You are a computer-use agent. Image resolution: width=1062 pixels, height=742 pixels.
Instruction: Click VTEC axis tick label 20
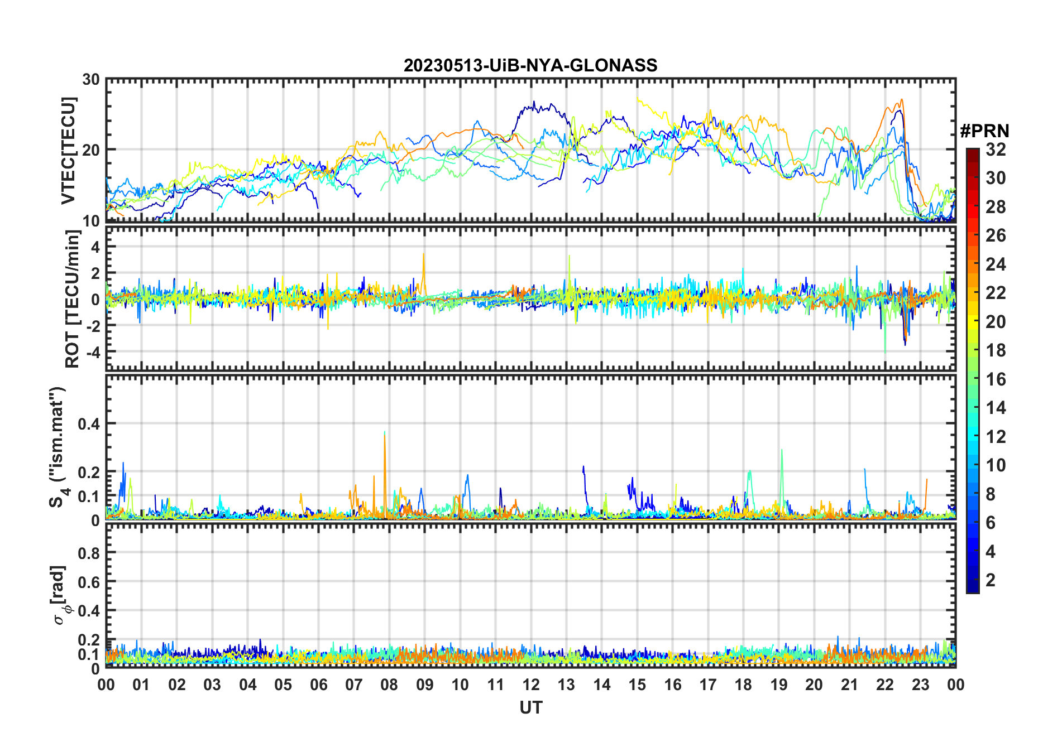pyautogui.click(x=91, y=150)
